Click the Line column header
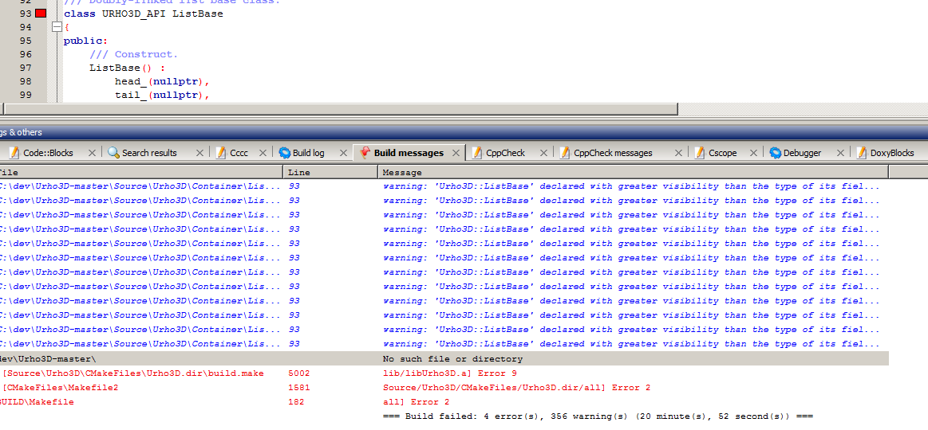Viewport: 928px width, 430px height. coord(331,173)
